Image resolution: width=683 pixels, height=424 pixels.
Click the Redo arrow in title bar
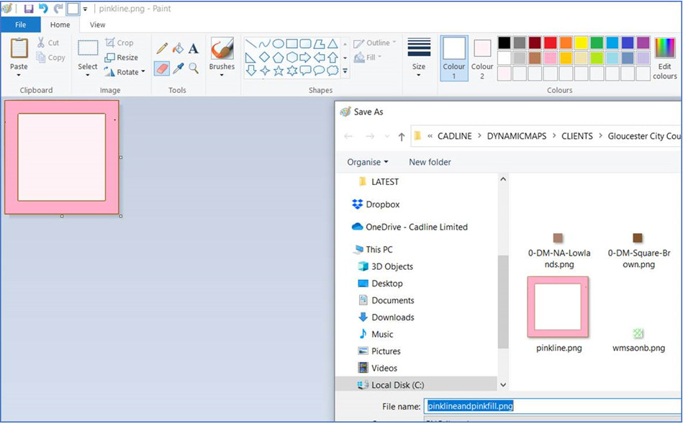click(x=58, y=9)
